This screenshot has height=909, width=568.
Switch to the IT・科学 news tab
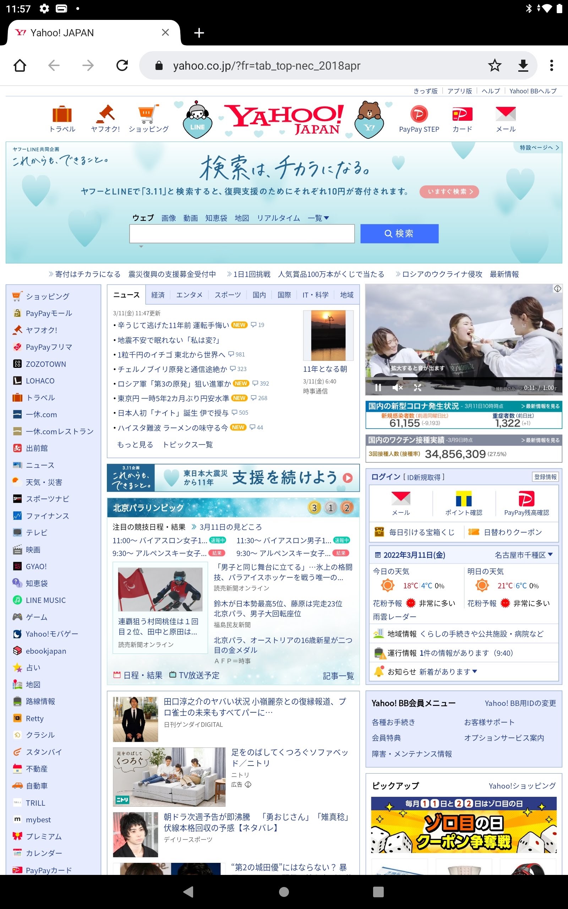pos(316,295)
